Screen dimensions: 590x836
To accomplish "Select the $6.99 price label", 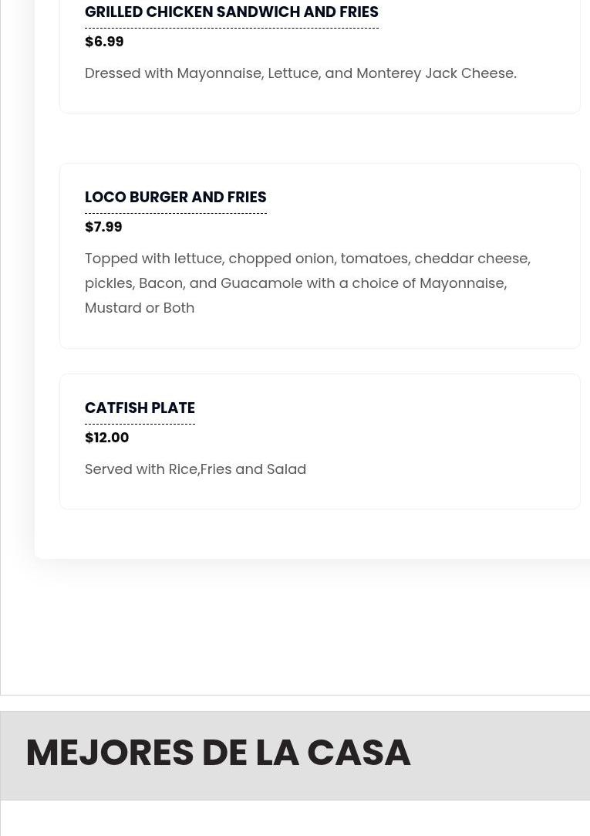I will pos(104,42).
